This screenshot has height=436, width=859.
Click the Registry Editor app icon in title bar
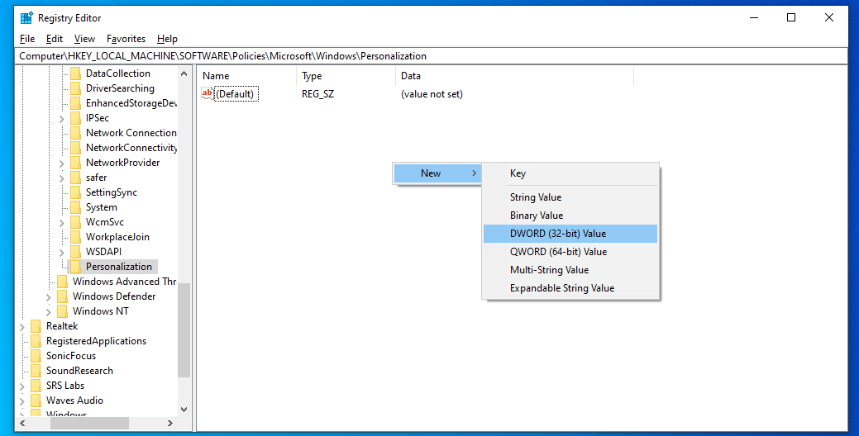[26, 18]
